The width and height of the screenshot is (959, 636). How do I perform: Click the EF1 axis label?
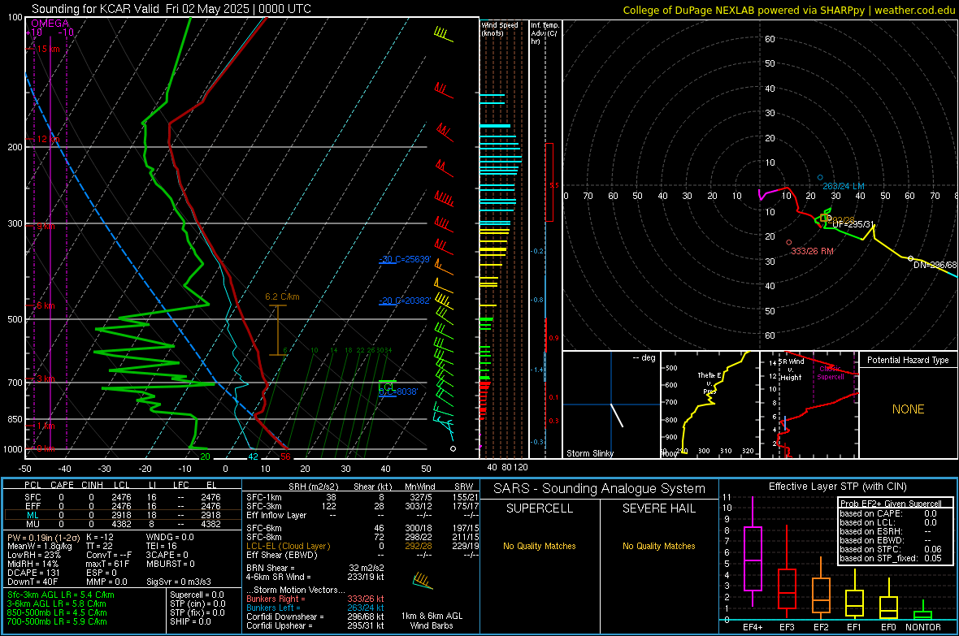(x=854, y=627)
